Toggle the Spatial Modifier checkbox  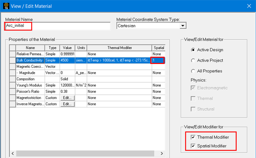pyautogui.click(x=193, y=146)
